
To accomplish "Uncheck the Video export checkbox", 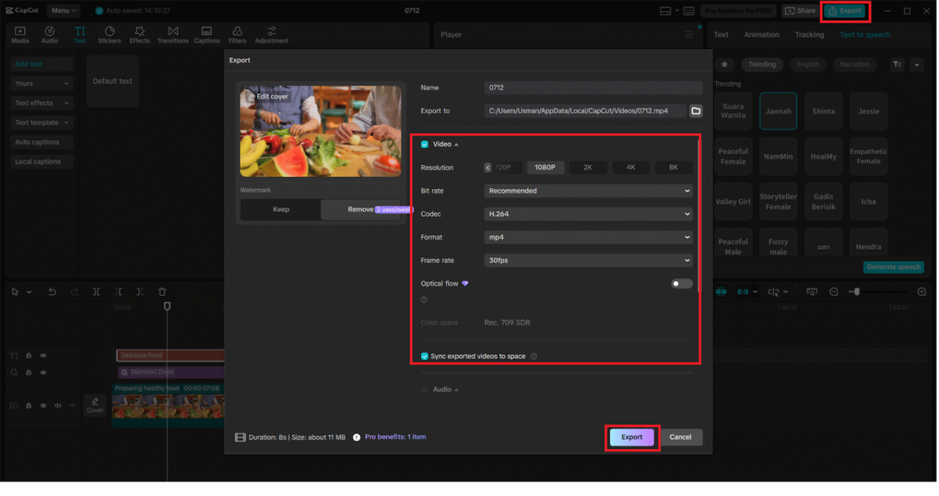I will click(423, 144).
